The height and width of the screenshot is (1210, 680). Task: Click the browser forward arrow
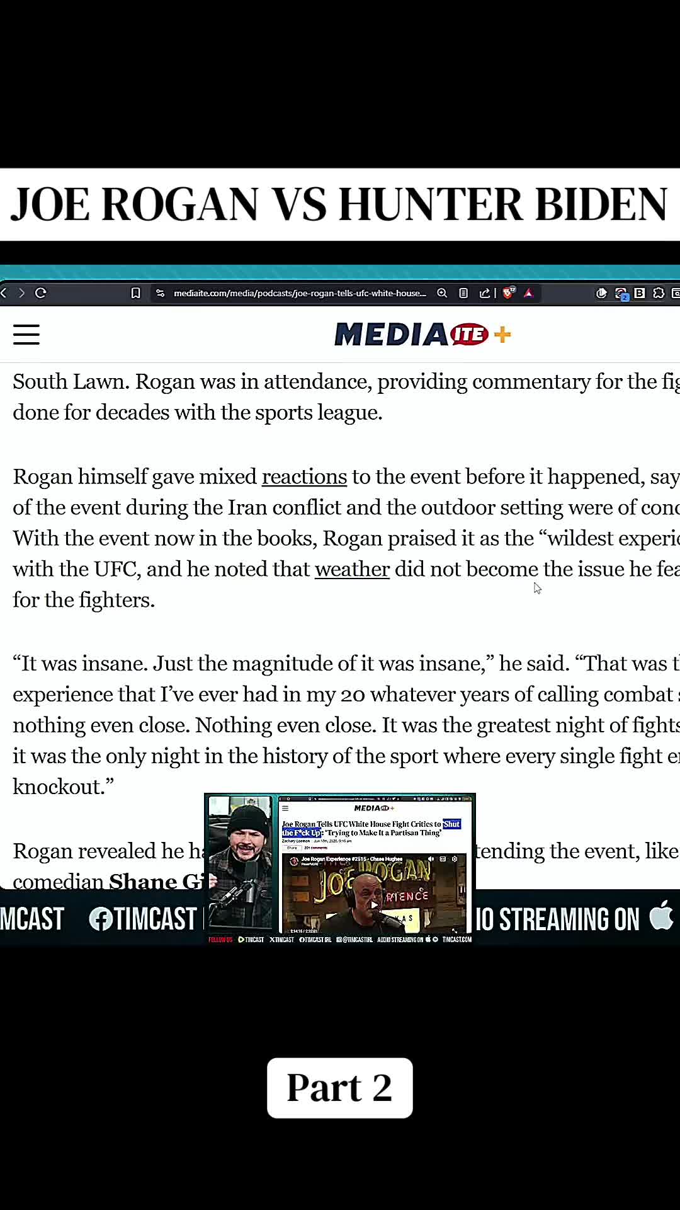[x=21, y=293]
